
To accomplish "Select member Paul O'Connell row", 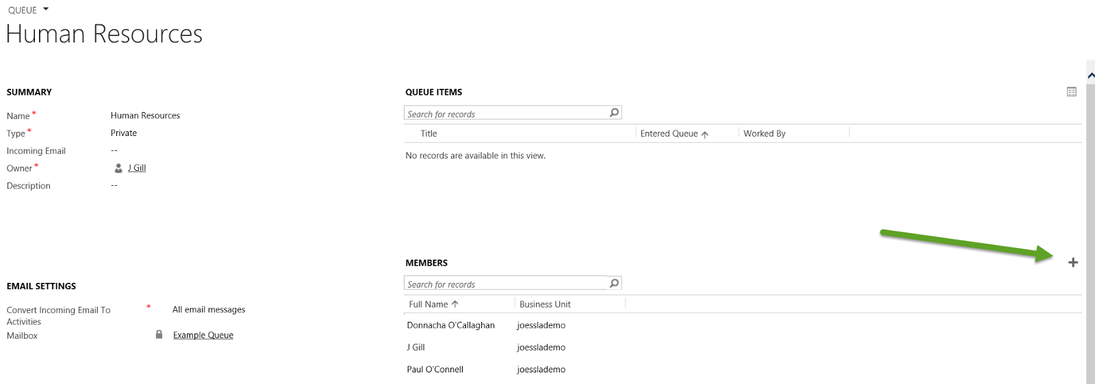I will (435, 370).
